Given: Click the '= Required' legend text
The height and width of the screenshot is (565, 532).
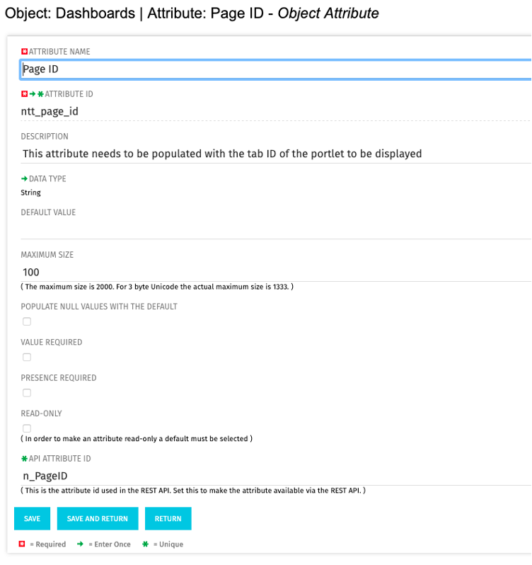Looking at the screenshot, I should [x=48, y=544].
